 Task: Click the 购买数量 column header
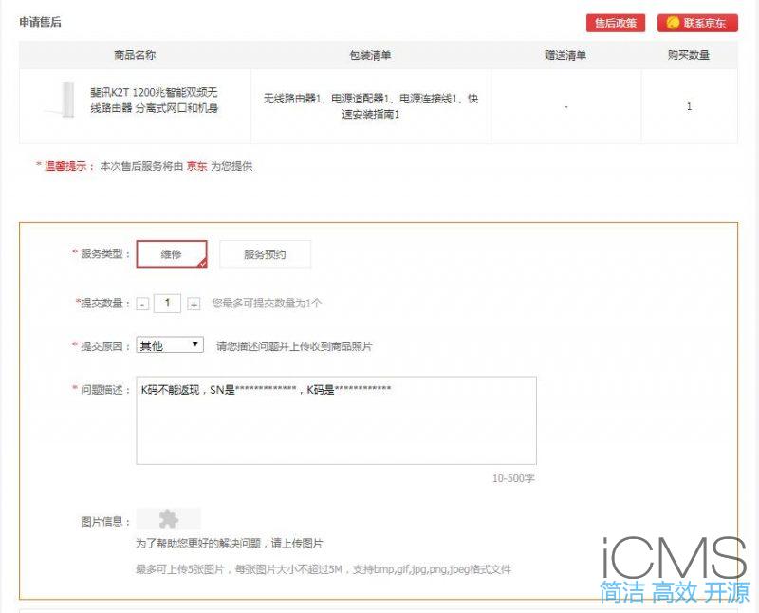point(689,55)
